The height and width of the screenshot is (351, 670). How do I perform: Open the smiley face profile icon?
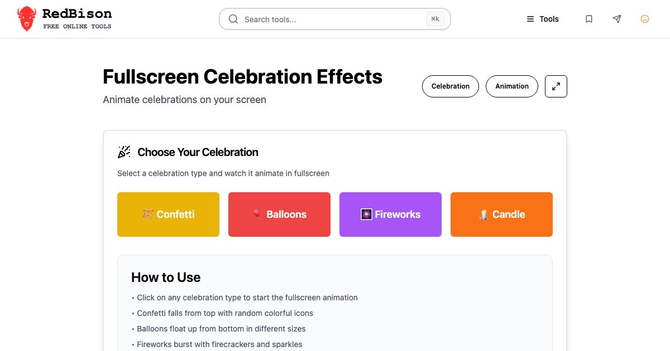point(645,19)
